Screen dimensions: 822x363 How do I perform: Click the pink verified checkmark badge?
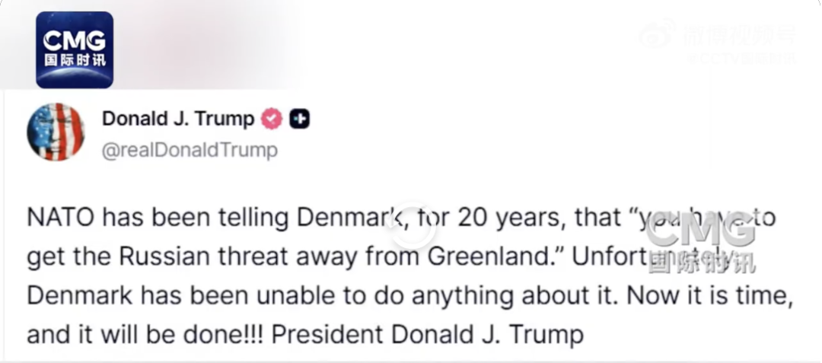point(272,119)
